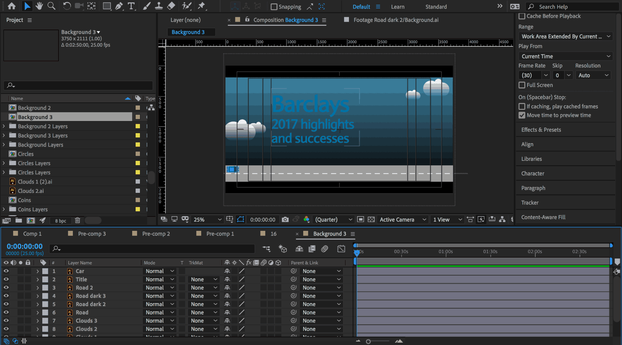Switch to the Pre-comp 3 timeline tab
The height and width of the screenshot is (345, 622).
tap(92, 234)
